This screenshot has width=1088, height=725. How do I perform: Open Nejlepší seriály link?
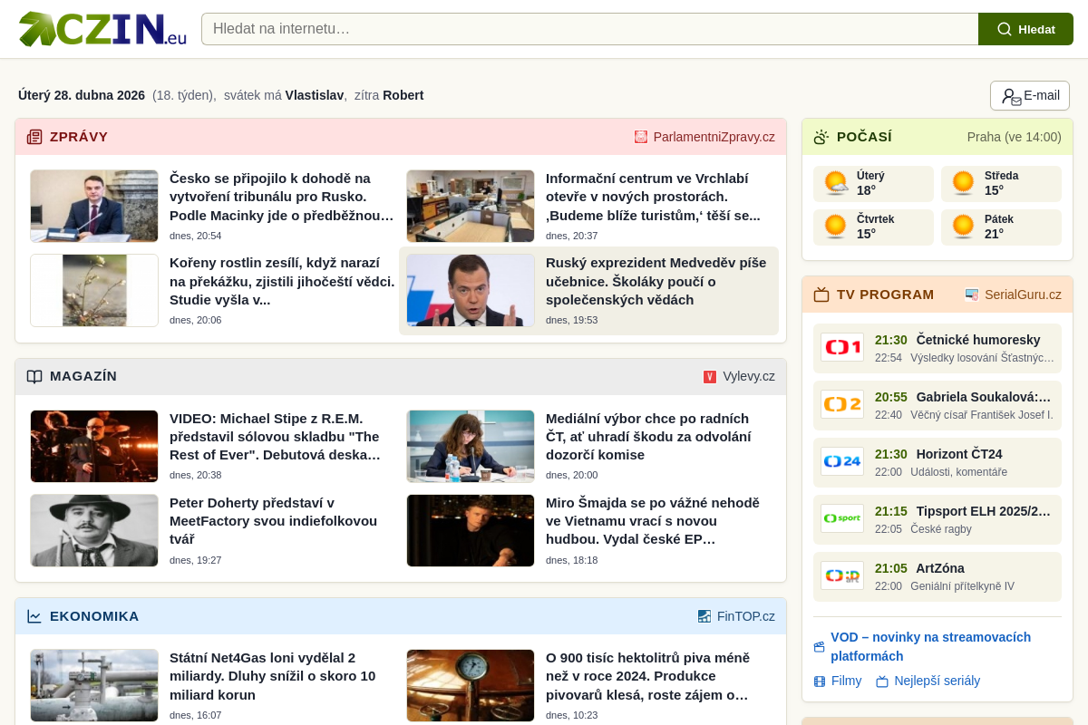(x=937, y=681)
